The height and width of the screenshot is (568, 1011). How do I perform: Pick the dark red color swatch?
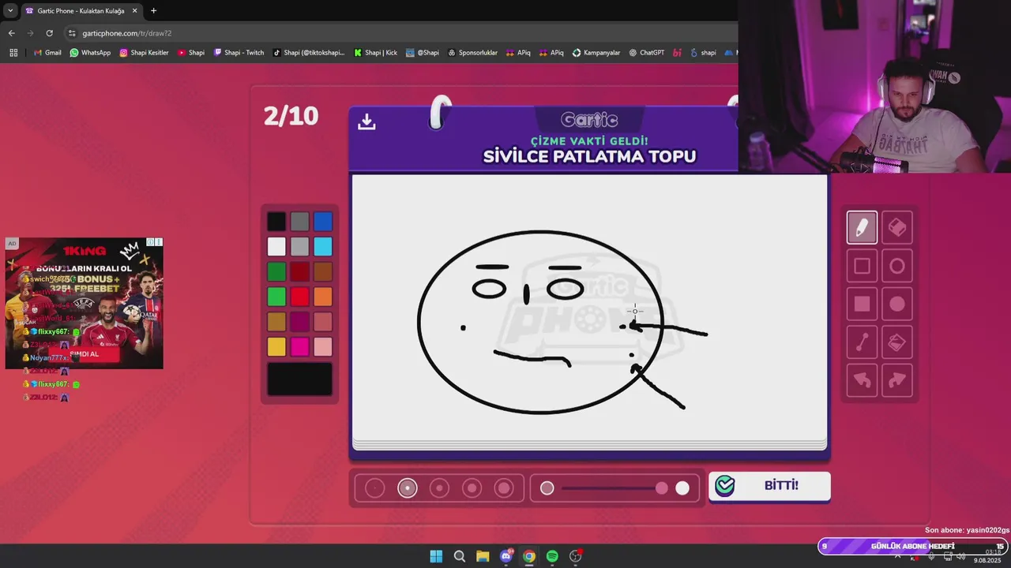[299, 272]
